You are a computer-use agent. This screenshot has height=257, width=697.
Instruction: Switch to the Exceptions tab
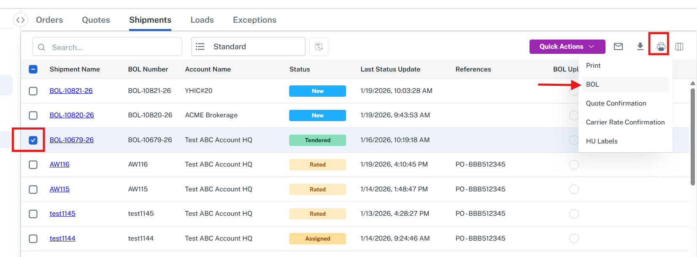254,20
